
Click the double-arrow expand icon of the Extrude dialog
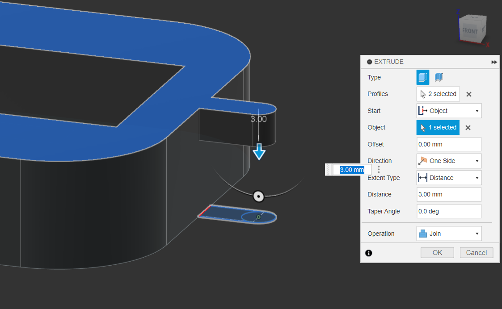[x=494, y=62]
